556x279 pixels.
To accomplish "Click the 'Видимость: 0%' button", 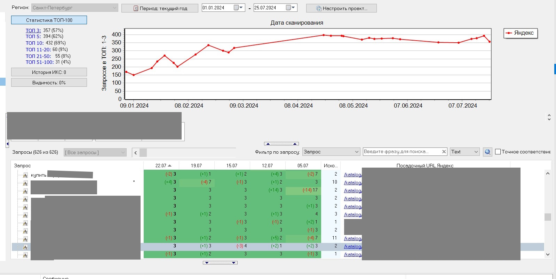I will (x=49, y=83).
